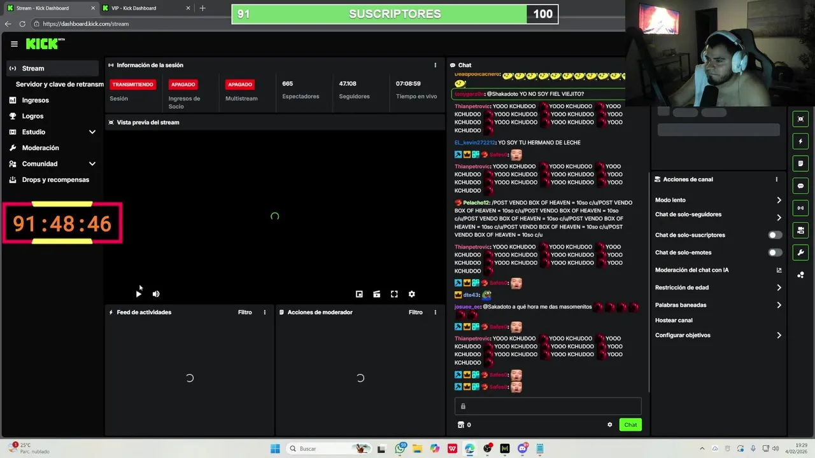Toggle the broadcast signal panel
Viewport: 815px width, 458px height.
[800, 208]
